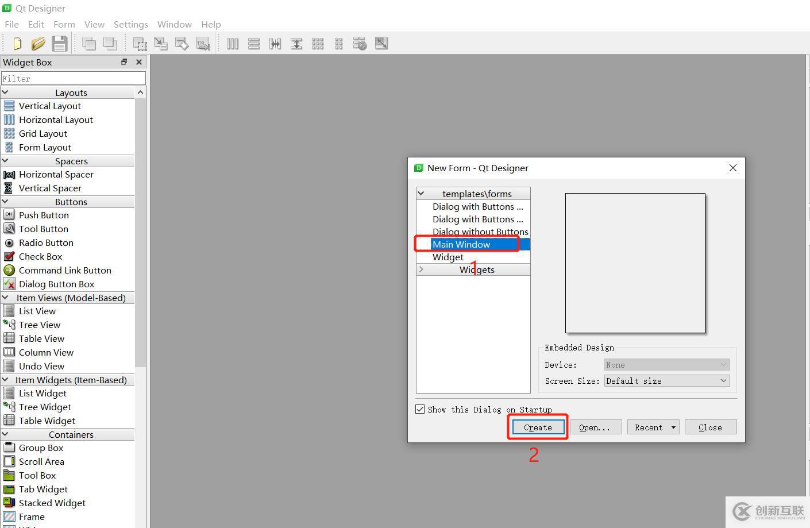
Task: Expand the Widgets tree node in dialog
Action: tap(421, 269)
